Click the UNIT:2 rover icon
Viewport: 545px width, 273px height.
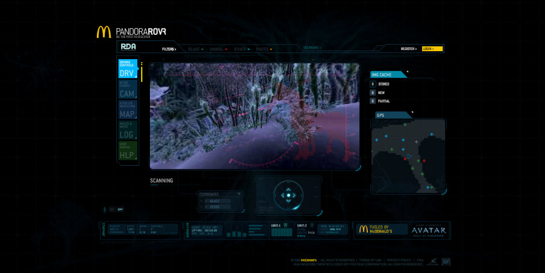coord(312,225)
